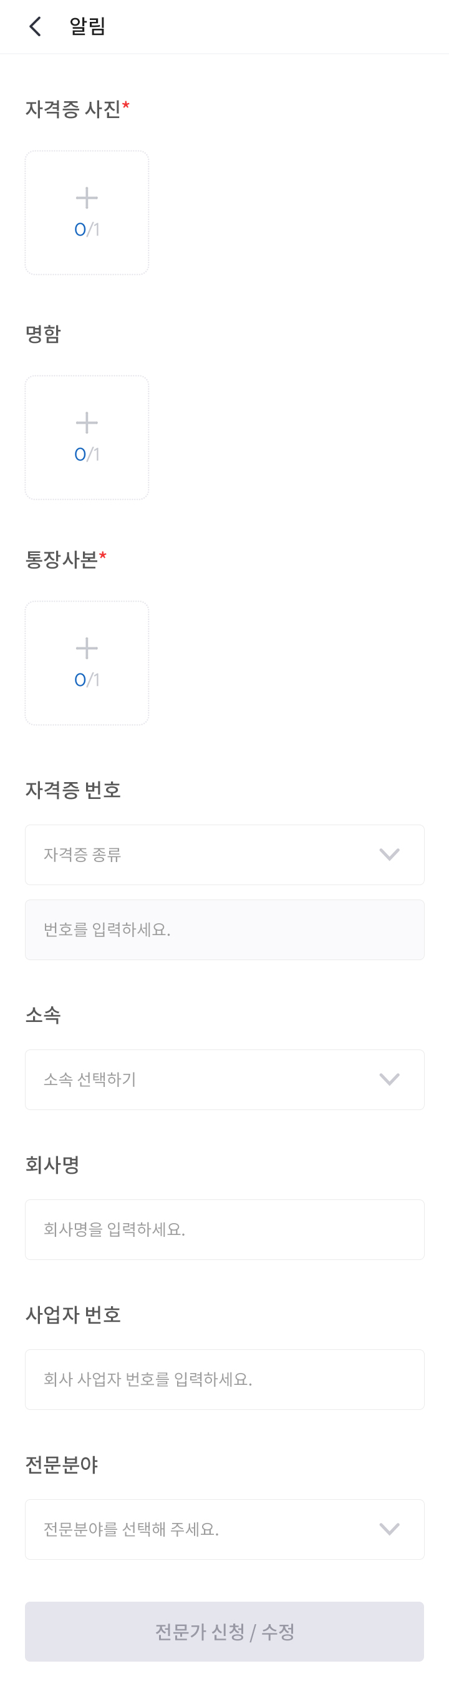Viewport: 449px width, 1691px height.
Task: Click the 통장사본 section label
Action: click(61, 559)
